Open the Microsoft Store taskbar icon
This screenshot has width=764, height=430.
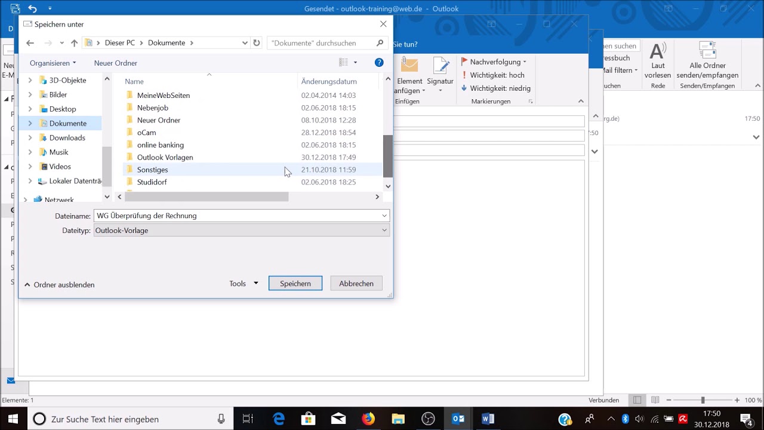coord(309,419)
